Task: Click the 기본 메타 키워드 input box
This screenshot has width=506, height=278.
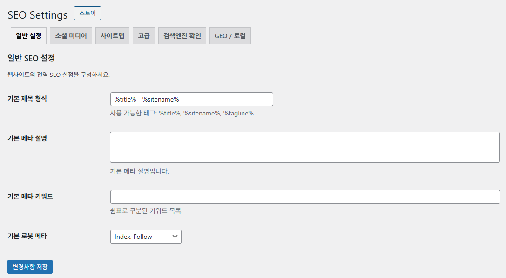Action: (x=304, y=197)
